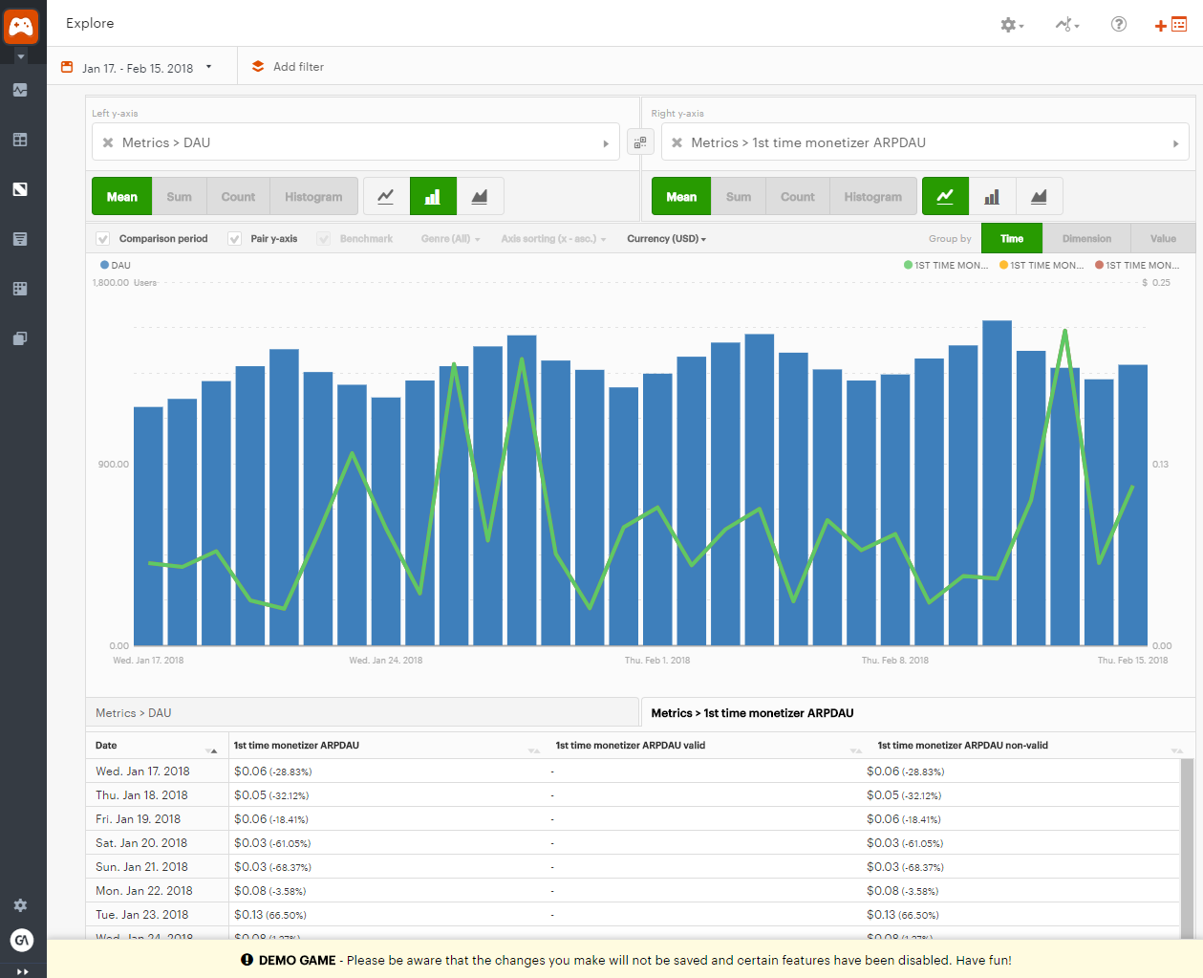Toggle the Comparison period checkbox

pyautogui.click(x=103, y=239)
